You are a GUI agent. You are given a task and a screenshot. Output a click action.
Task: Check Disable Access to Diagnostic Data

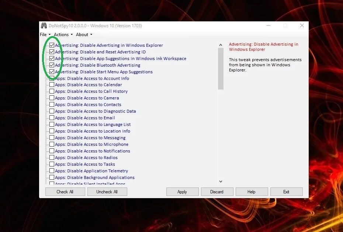pyautogui.click(x=52, y=111)
